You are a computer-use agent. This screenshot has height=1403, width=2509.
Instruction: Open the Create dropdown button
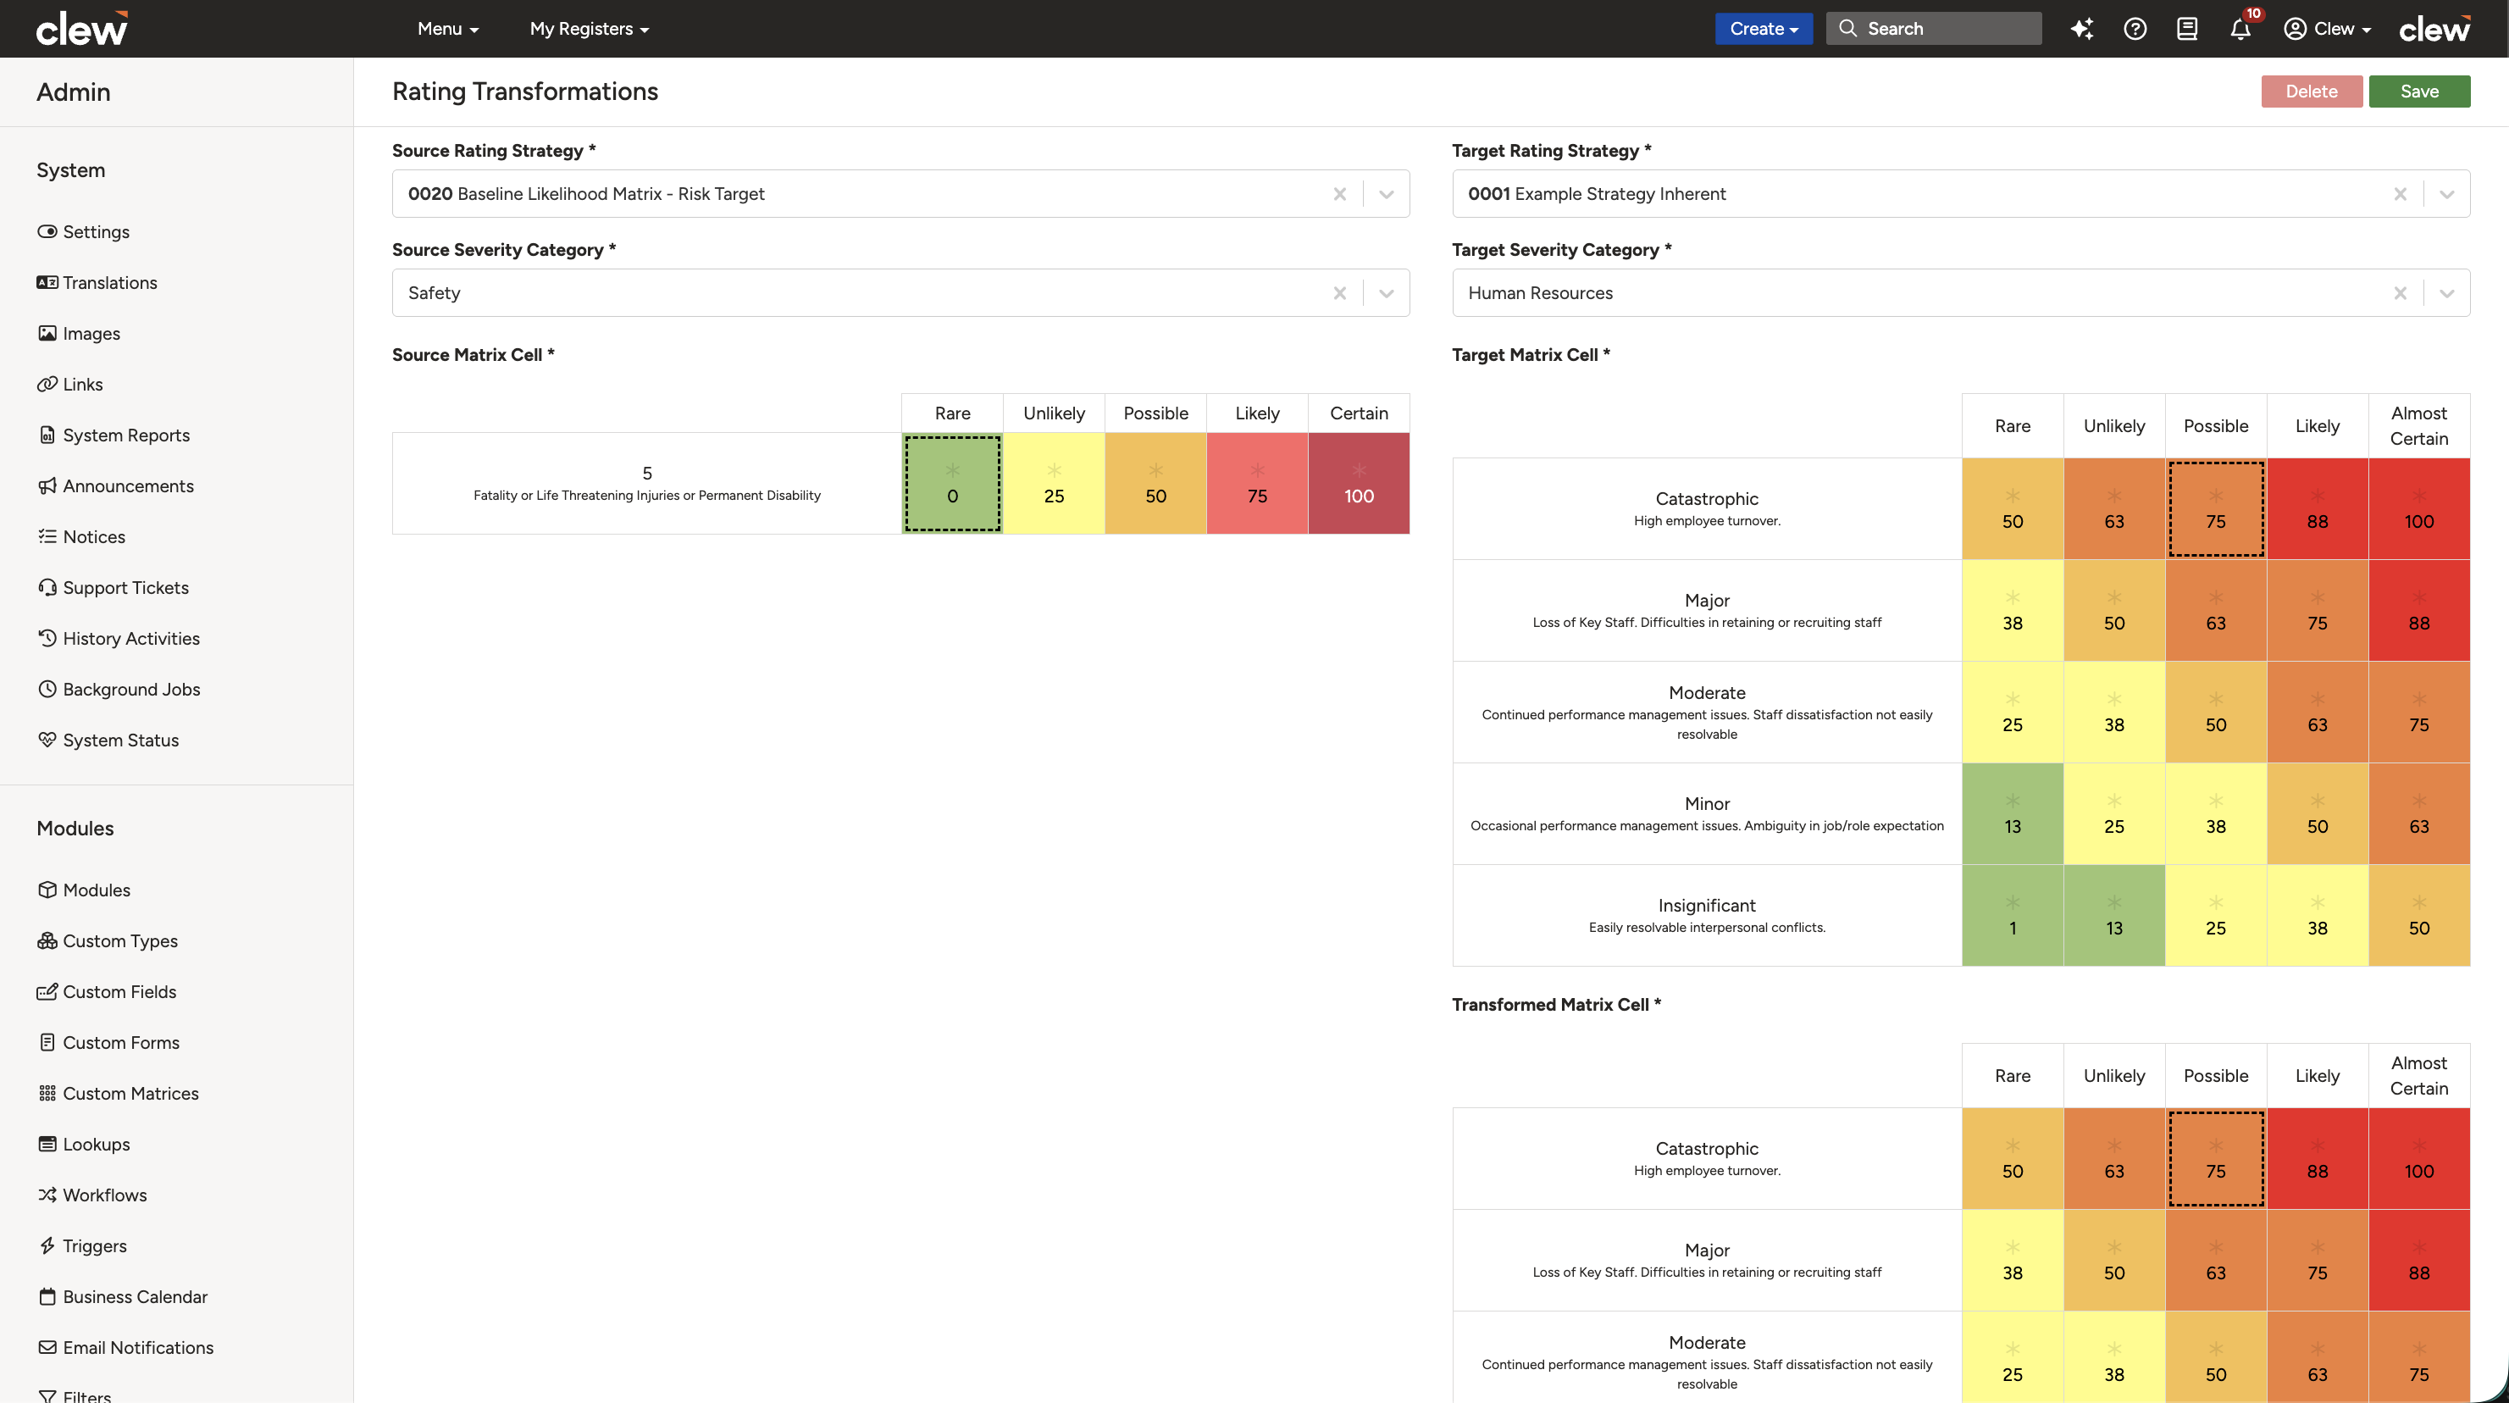click(1763, 28)
